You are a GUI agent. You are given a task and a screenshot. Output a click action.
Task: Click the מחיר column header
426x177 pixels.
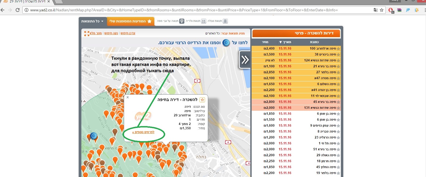265,42
